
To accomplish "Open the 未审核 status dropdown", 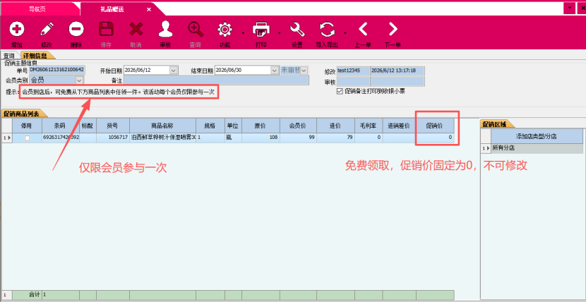I will coord(304,70).
